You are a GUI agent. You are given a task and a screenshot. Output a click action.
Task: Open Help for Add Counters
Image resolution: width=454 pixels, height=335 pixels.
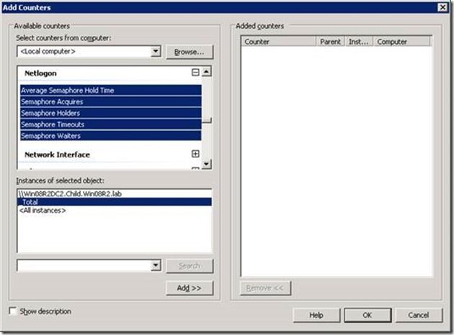coord(316,315)
